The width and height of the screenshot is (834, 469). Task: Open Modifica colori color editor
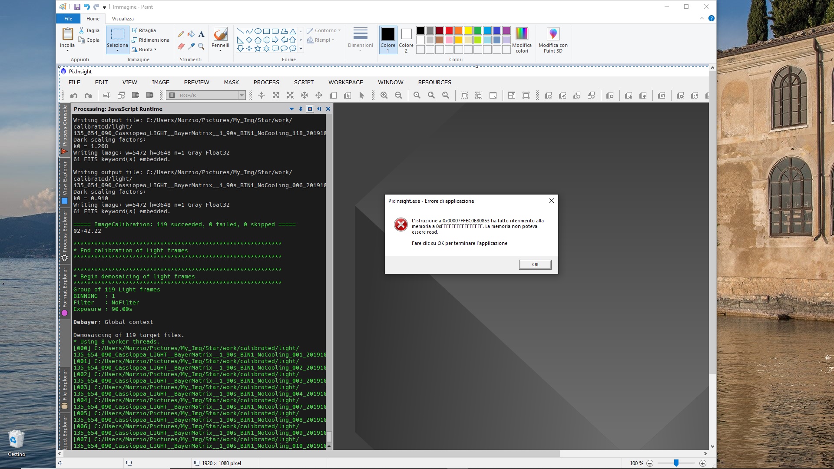point(522,40)
